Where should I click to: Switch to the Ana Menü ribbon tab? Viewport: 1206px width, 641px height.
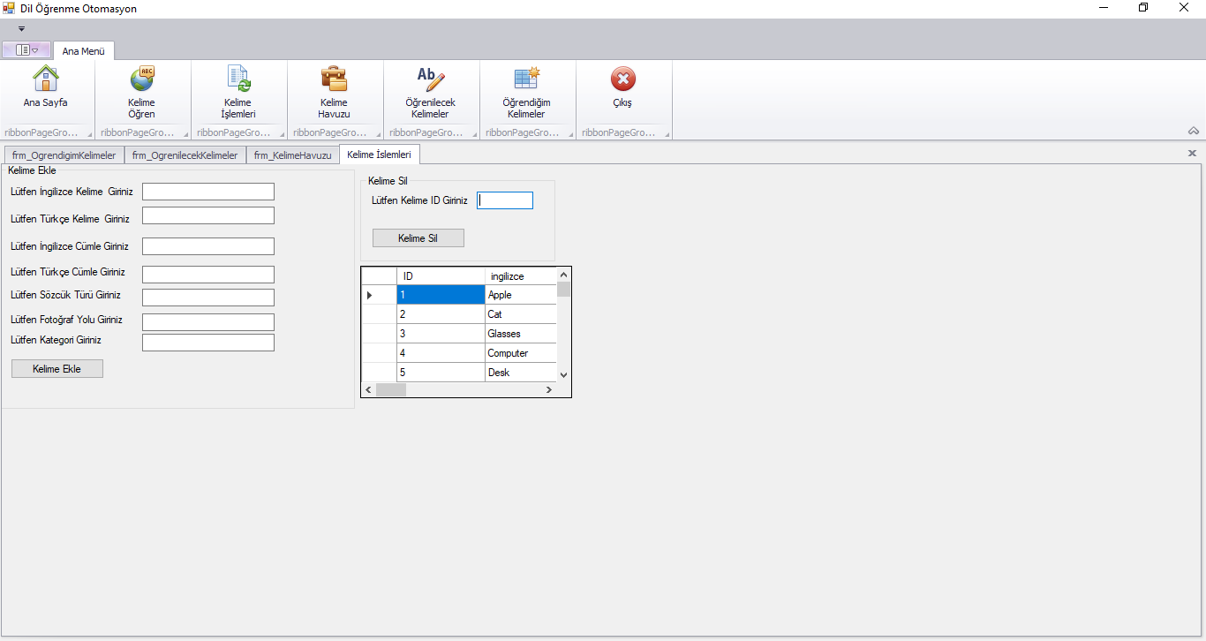(83, 50)
